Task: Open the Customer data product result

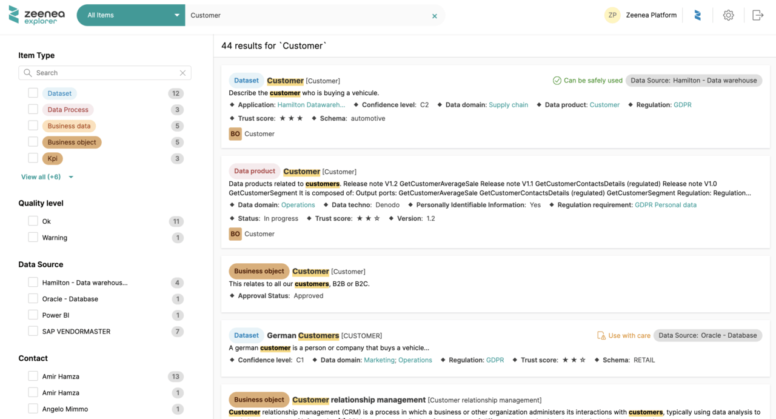Action: pyautogui.click(x=301, y=171)
